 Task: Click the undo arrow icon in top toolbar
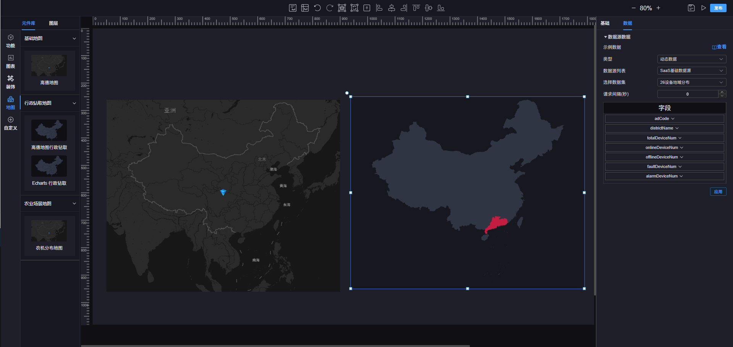pos(317,8)
